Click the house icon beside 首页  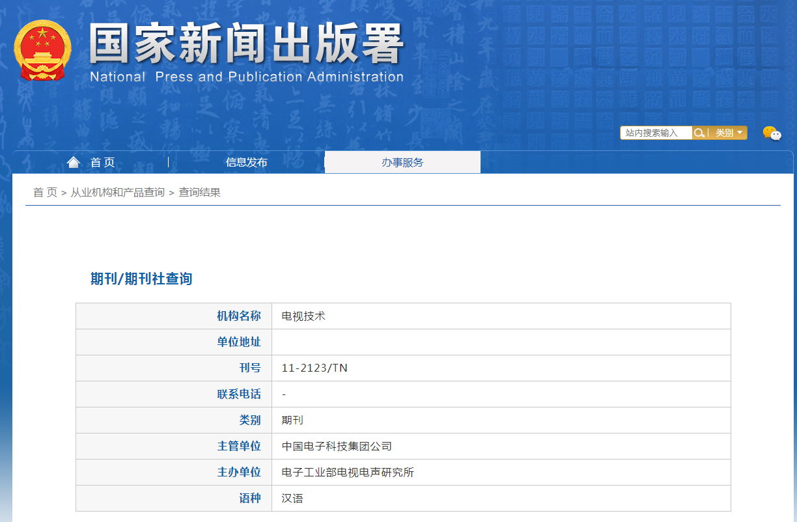pyautogui.click(x=74, y=162)
